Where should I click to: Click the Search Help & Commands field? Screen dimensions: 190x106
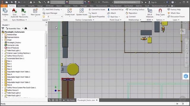pyautogui.click(x=127, y=2)
